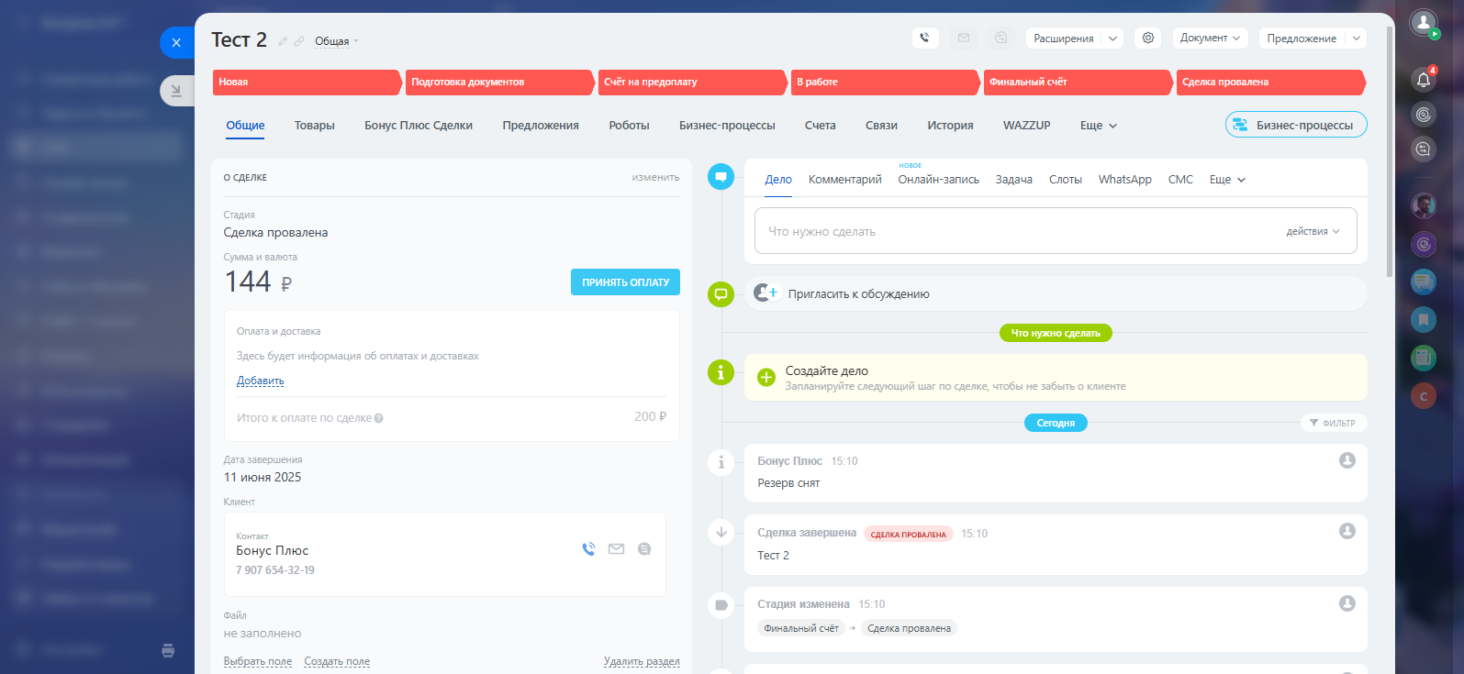Set deal stage to Подготовка документов
1464x674 pixels.
pyautogui.click(x=500, y=83)
